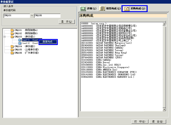This screenshot has height=125, width=171.
Task: Click the book icon on the 详细 tab
Action: coord(83,9)
